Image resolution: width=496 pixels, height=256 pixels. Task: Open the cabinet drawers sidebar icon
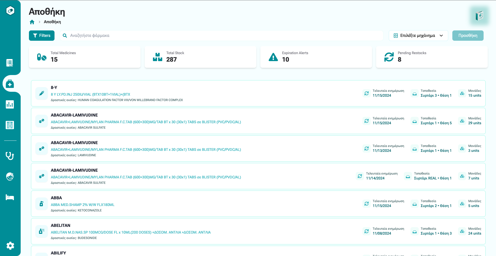(10, 125)
